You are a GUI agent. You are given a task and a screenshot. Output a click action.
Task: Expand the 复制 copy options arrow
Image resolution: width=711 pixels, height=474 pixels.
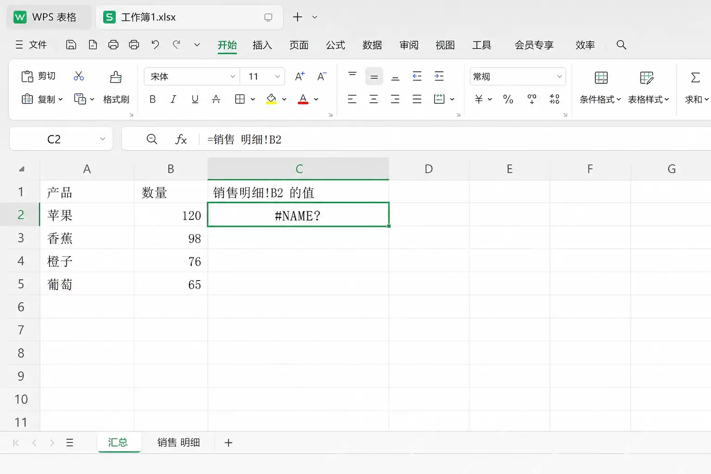coord(60,99)
